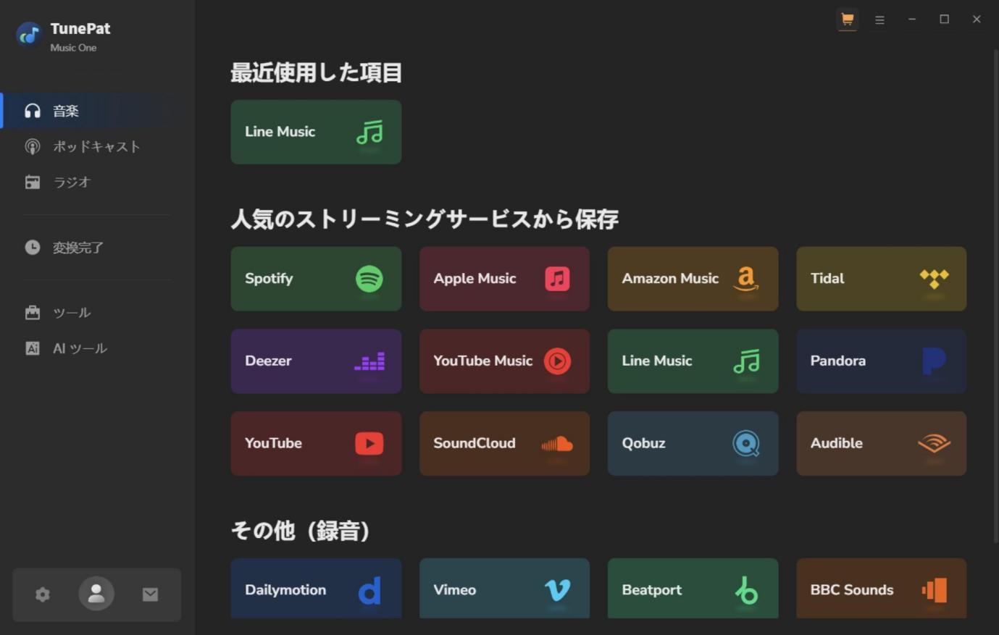The image size is (999, 635).
Task: Open the shopping cart purchase icon
Action: coord(847,20)
